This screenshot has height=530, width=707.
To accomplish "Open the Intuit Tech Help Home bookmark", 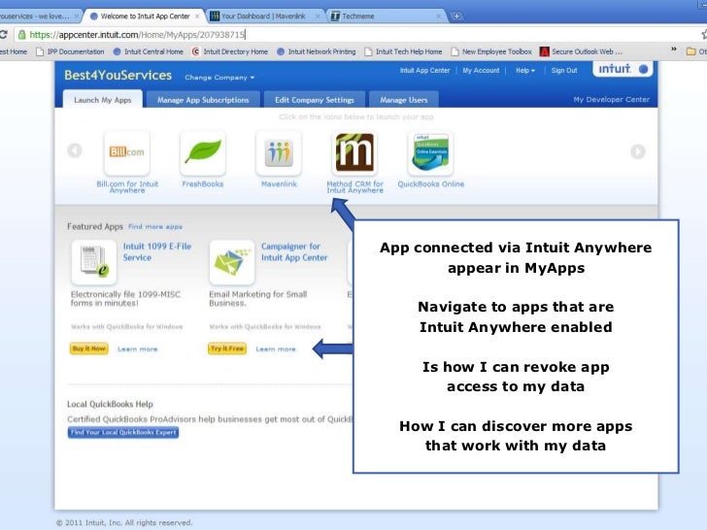I will [404, 51].
